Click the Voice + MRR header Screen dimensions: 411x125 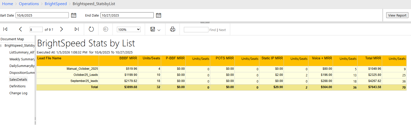tap(322, 58)
